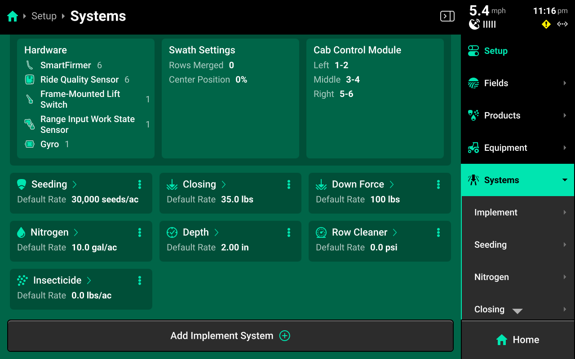Select Implement under Systems
The image size is (575, 359).
pyautogui.click(x=518, y=212)
